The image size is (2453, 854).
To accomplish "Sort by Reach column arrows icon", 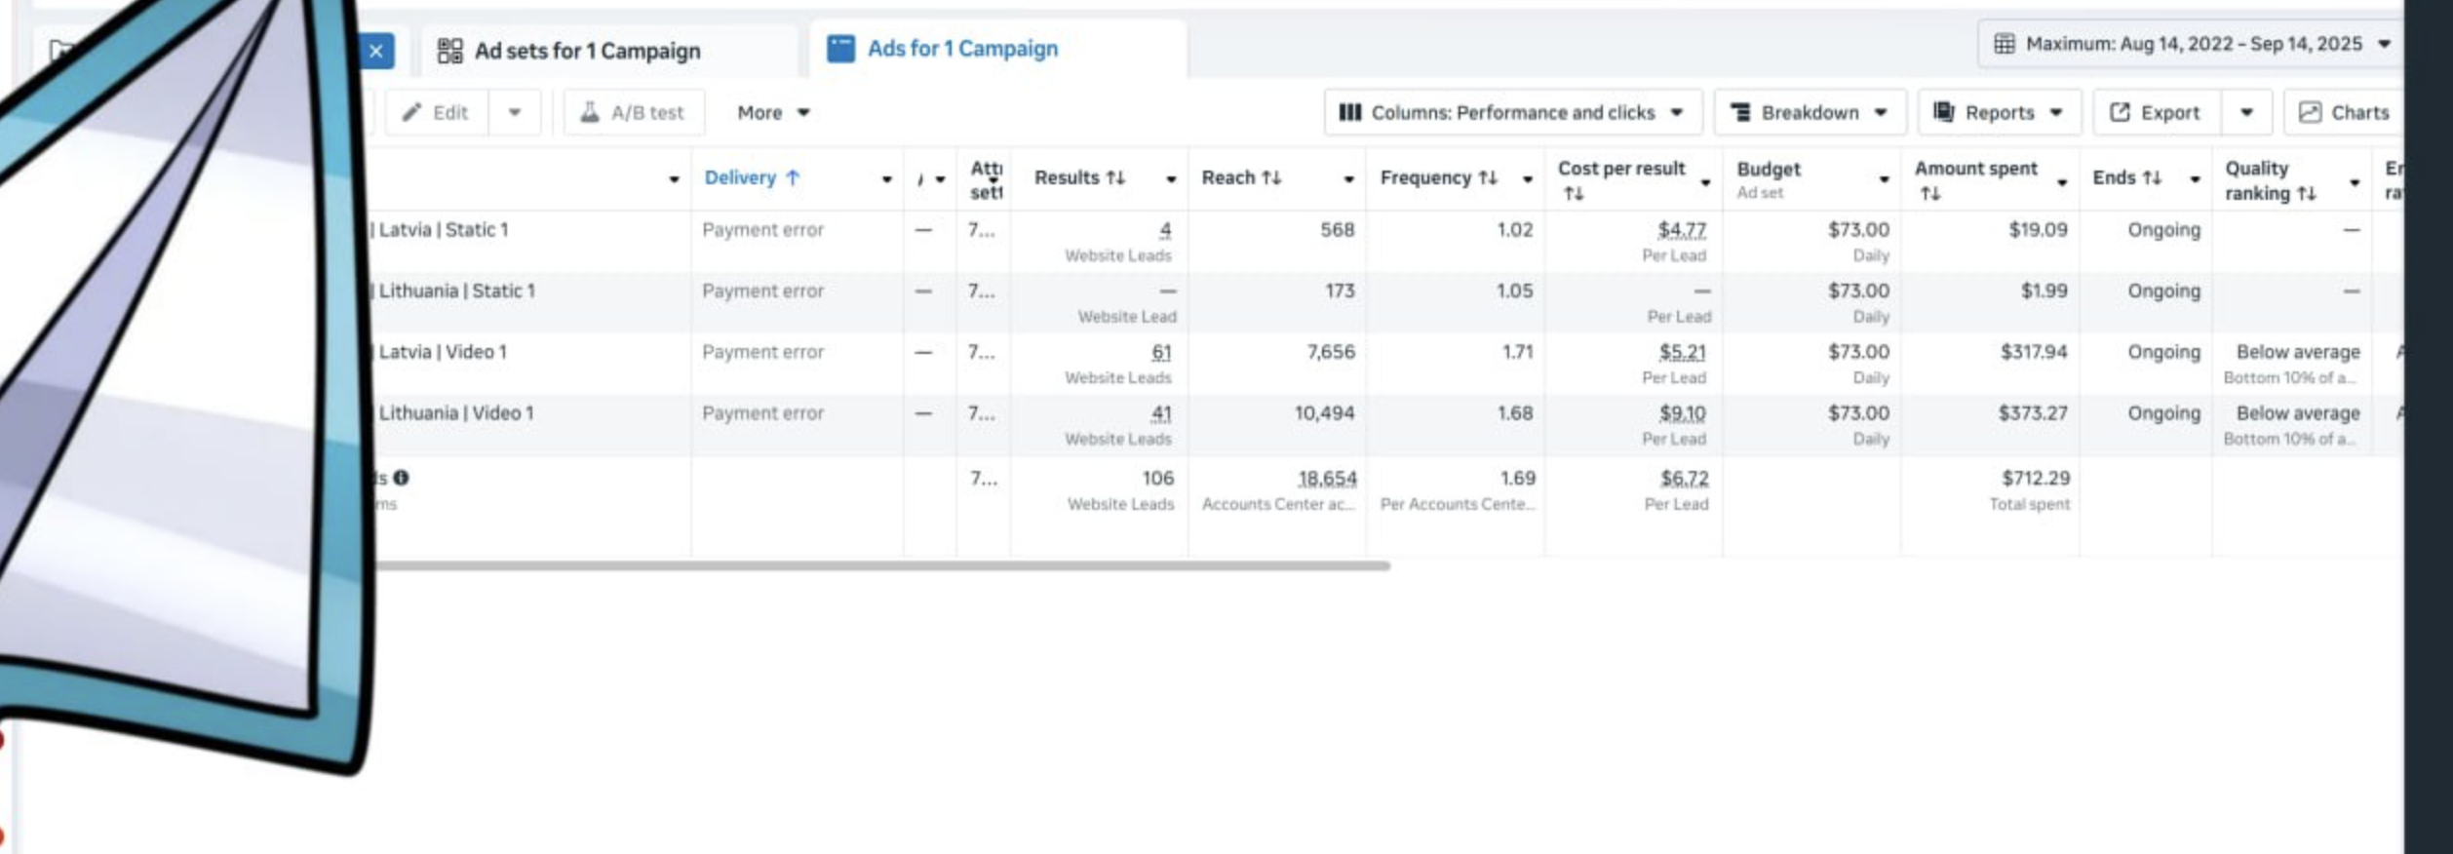I will coord(1270,177).
